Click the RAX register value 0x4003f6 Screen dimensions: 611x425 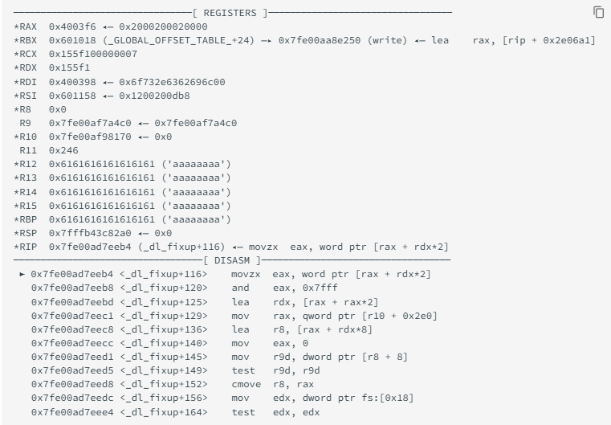tap(72, 27)
